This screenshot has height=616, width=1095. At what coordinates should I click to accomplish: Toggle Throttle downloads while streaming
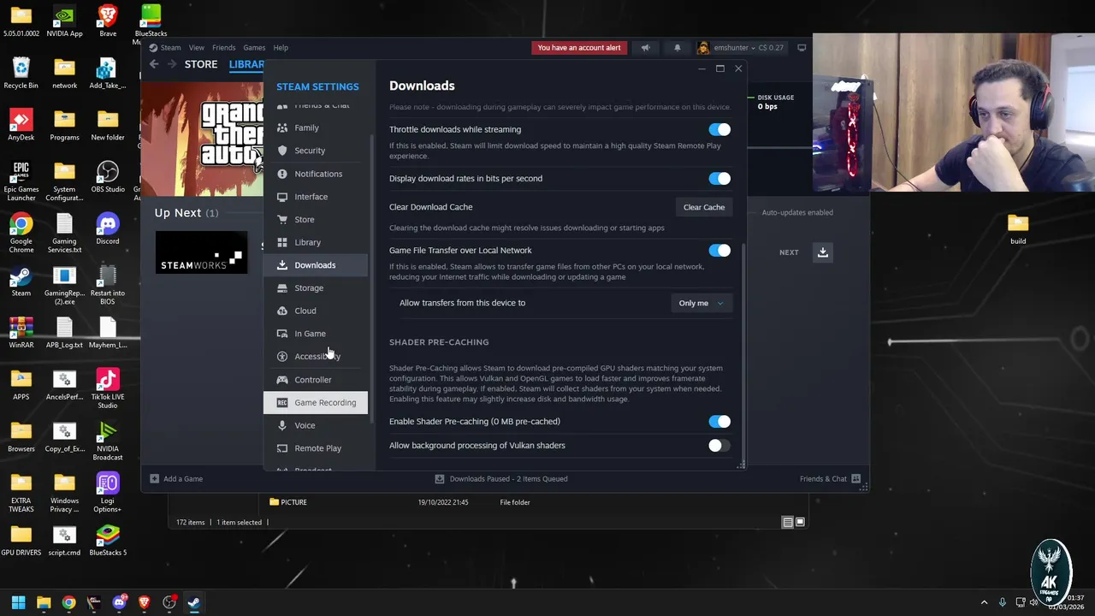coord(719,129)
